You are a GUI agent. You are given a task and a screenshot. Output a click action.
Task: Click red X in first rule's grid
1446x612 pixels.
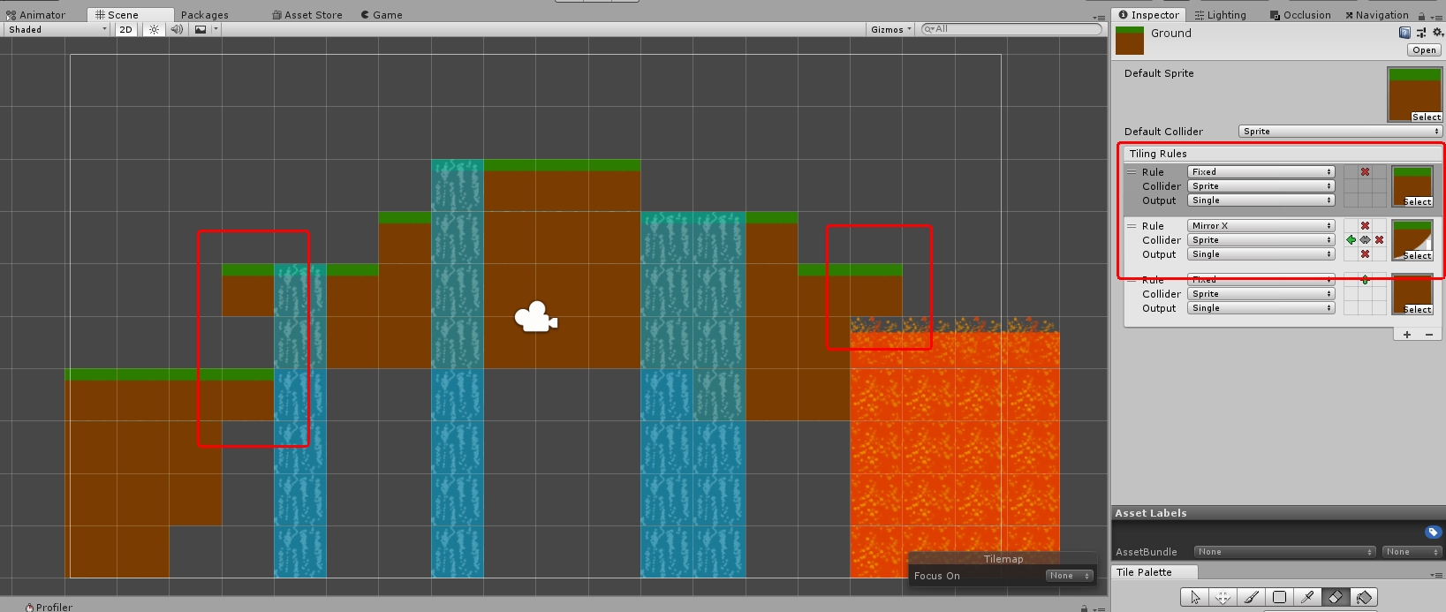[x=1365, y=172]
